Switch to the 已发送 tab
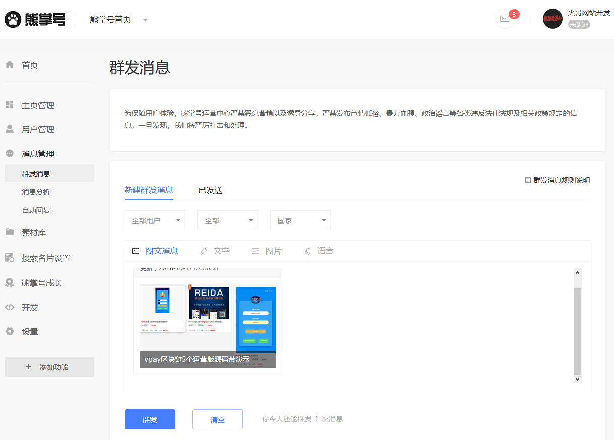The height and width of the screenshot is (440, 614). coord(210,190)
